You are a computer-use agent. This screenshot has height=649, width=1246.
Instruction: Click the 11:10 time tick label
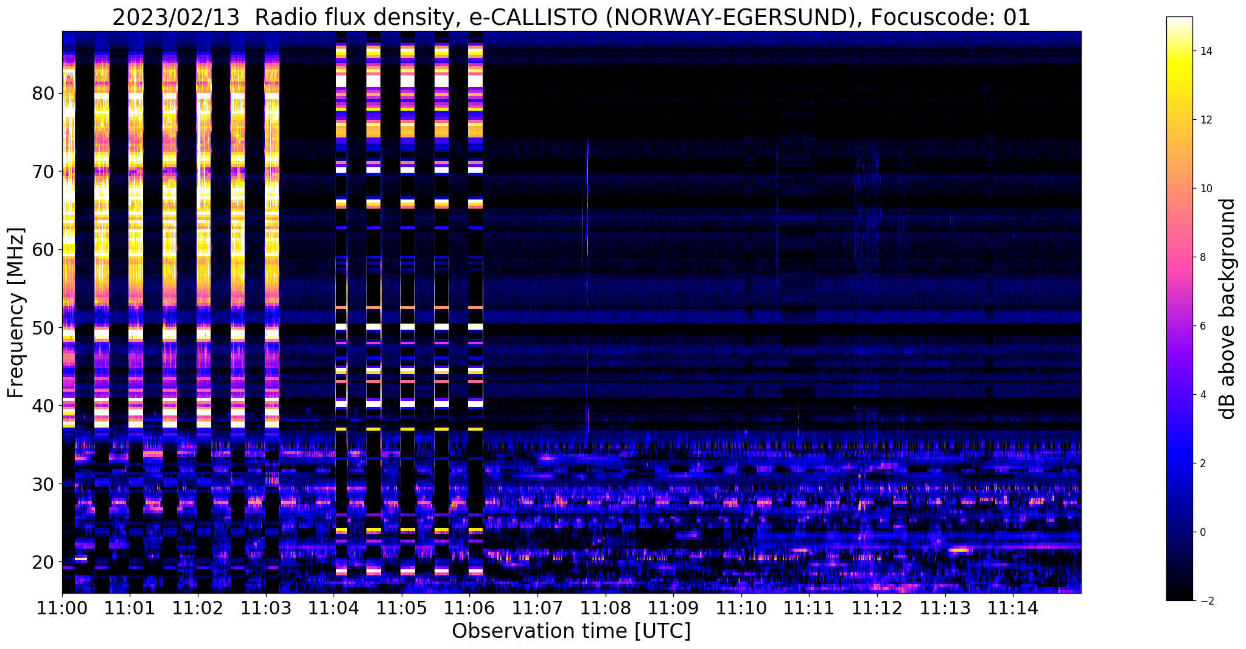coord(741,608)
